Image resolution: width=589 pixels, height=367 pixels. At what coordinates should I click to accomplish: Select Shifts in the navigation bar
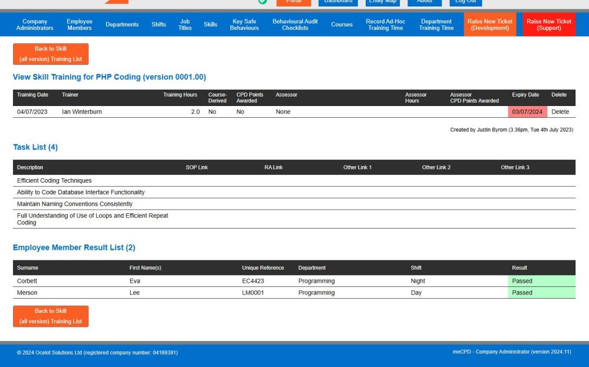click(x=158, y=25)
